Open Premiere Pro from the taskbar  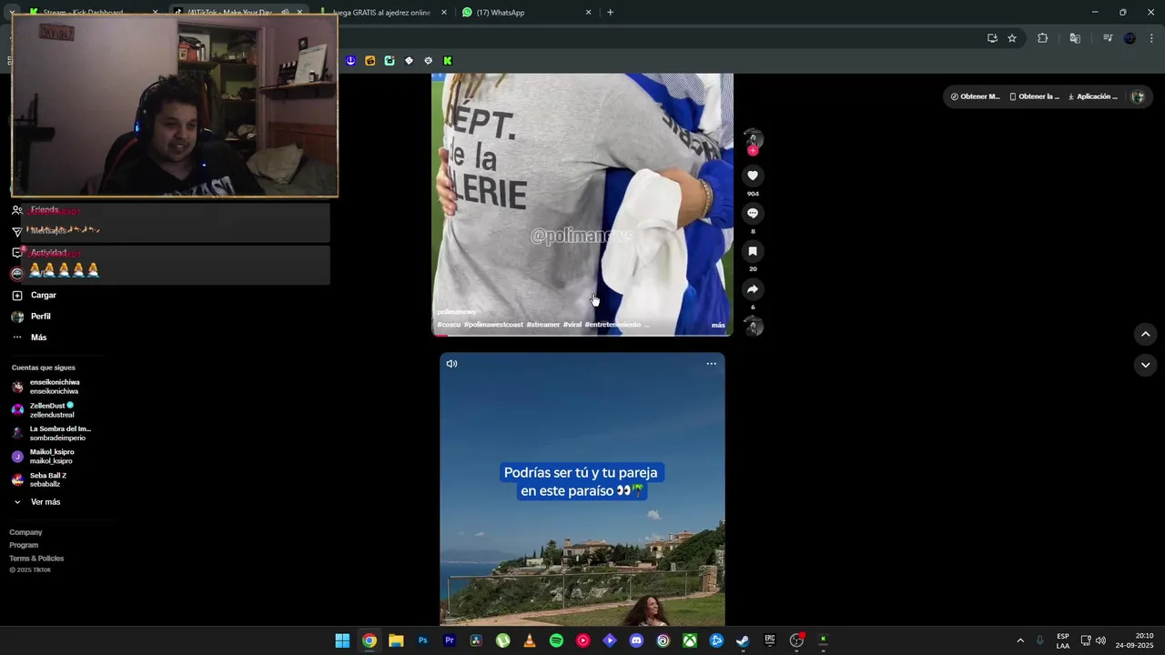coord(450,640)
